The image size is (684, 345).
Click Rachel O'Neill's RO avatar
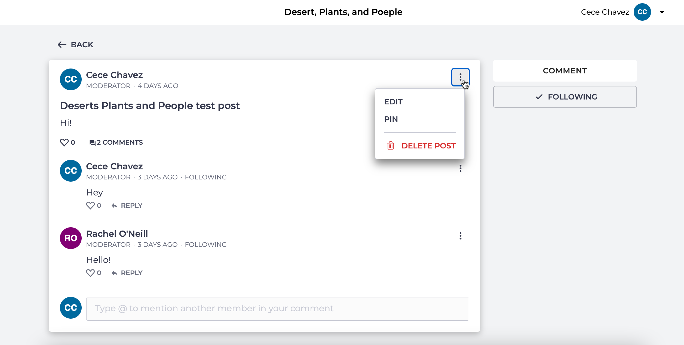(x=71, y=238)
